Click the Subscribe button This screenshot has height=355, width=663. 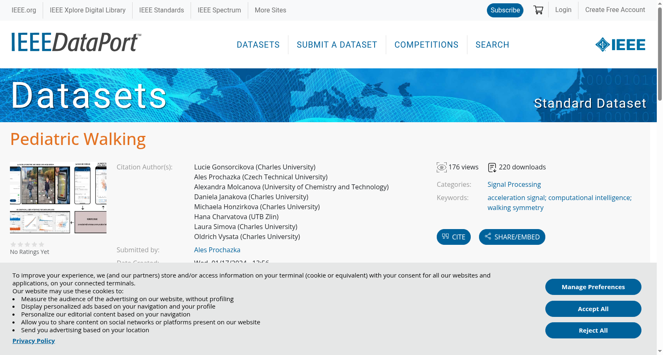(505, 10)
